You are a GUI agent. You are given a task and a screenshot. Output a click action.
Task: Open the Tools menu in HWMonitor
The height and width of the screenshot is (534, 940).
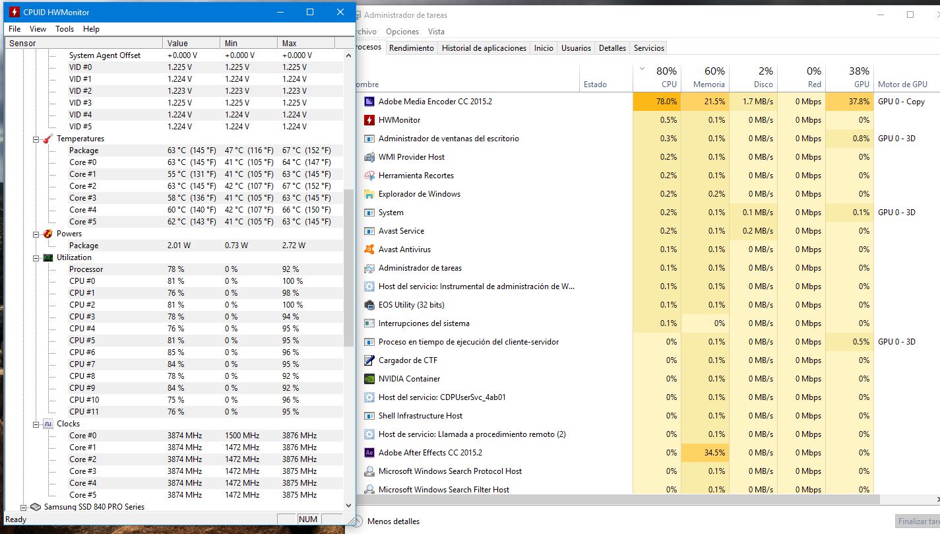pos(65,29)
